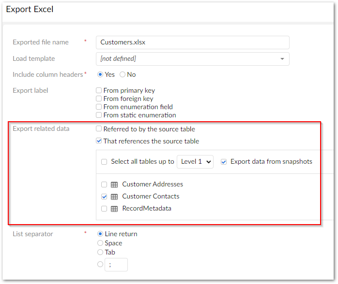Click the Exported file name field

[x=192, y=43]
